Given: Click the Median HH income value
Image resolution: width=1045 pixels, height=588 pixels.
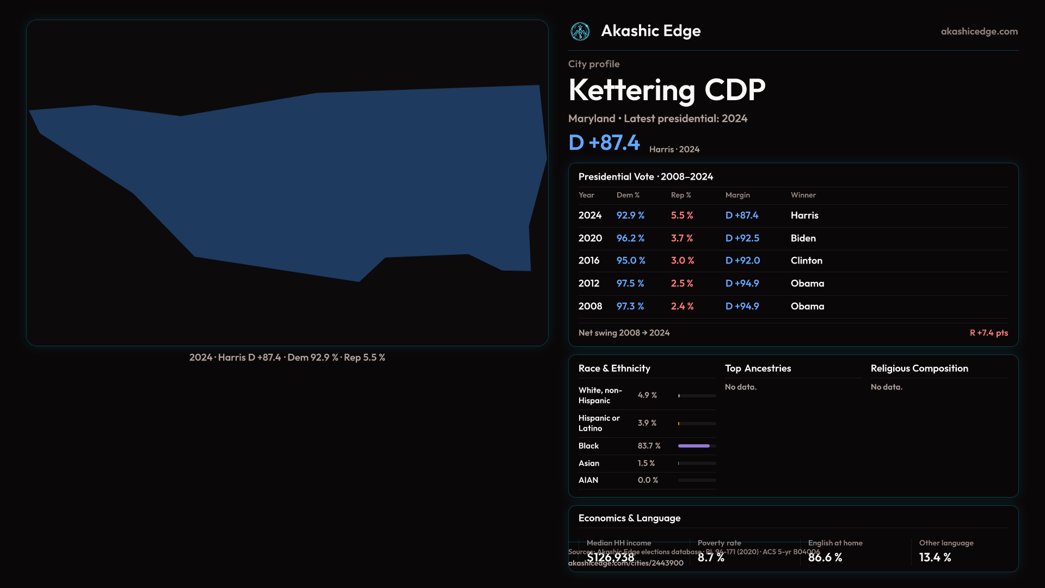Looking at the screenshot, I should [x=610, y=558].
